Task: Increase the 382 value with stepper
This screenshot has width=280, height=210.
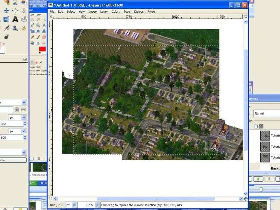Action: point(24,122)
